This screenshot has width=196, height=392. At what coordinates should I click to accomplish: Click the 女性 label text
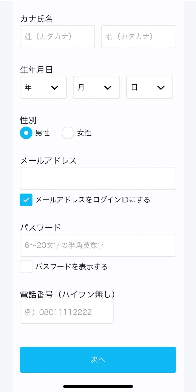click(84, 133)
